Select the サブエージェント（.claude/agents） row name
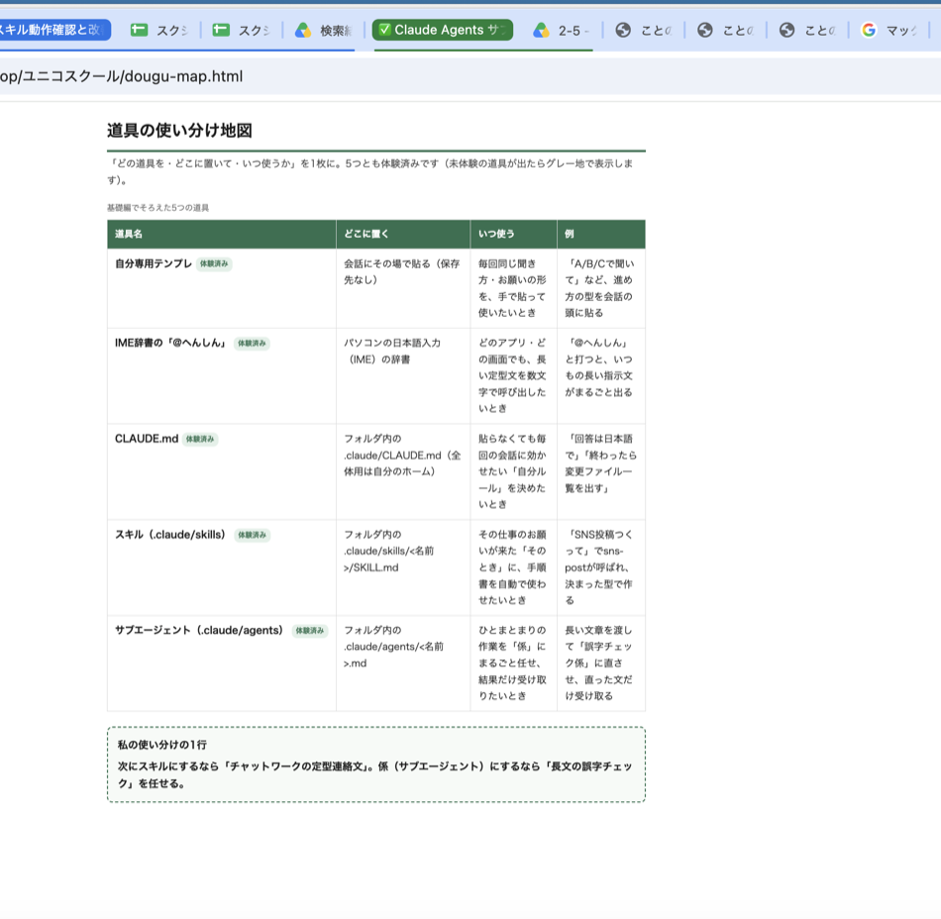 pyautogui.click(x=200, y=630)
